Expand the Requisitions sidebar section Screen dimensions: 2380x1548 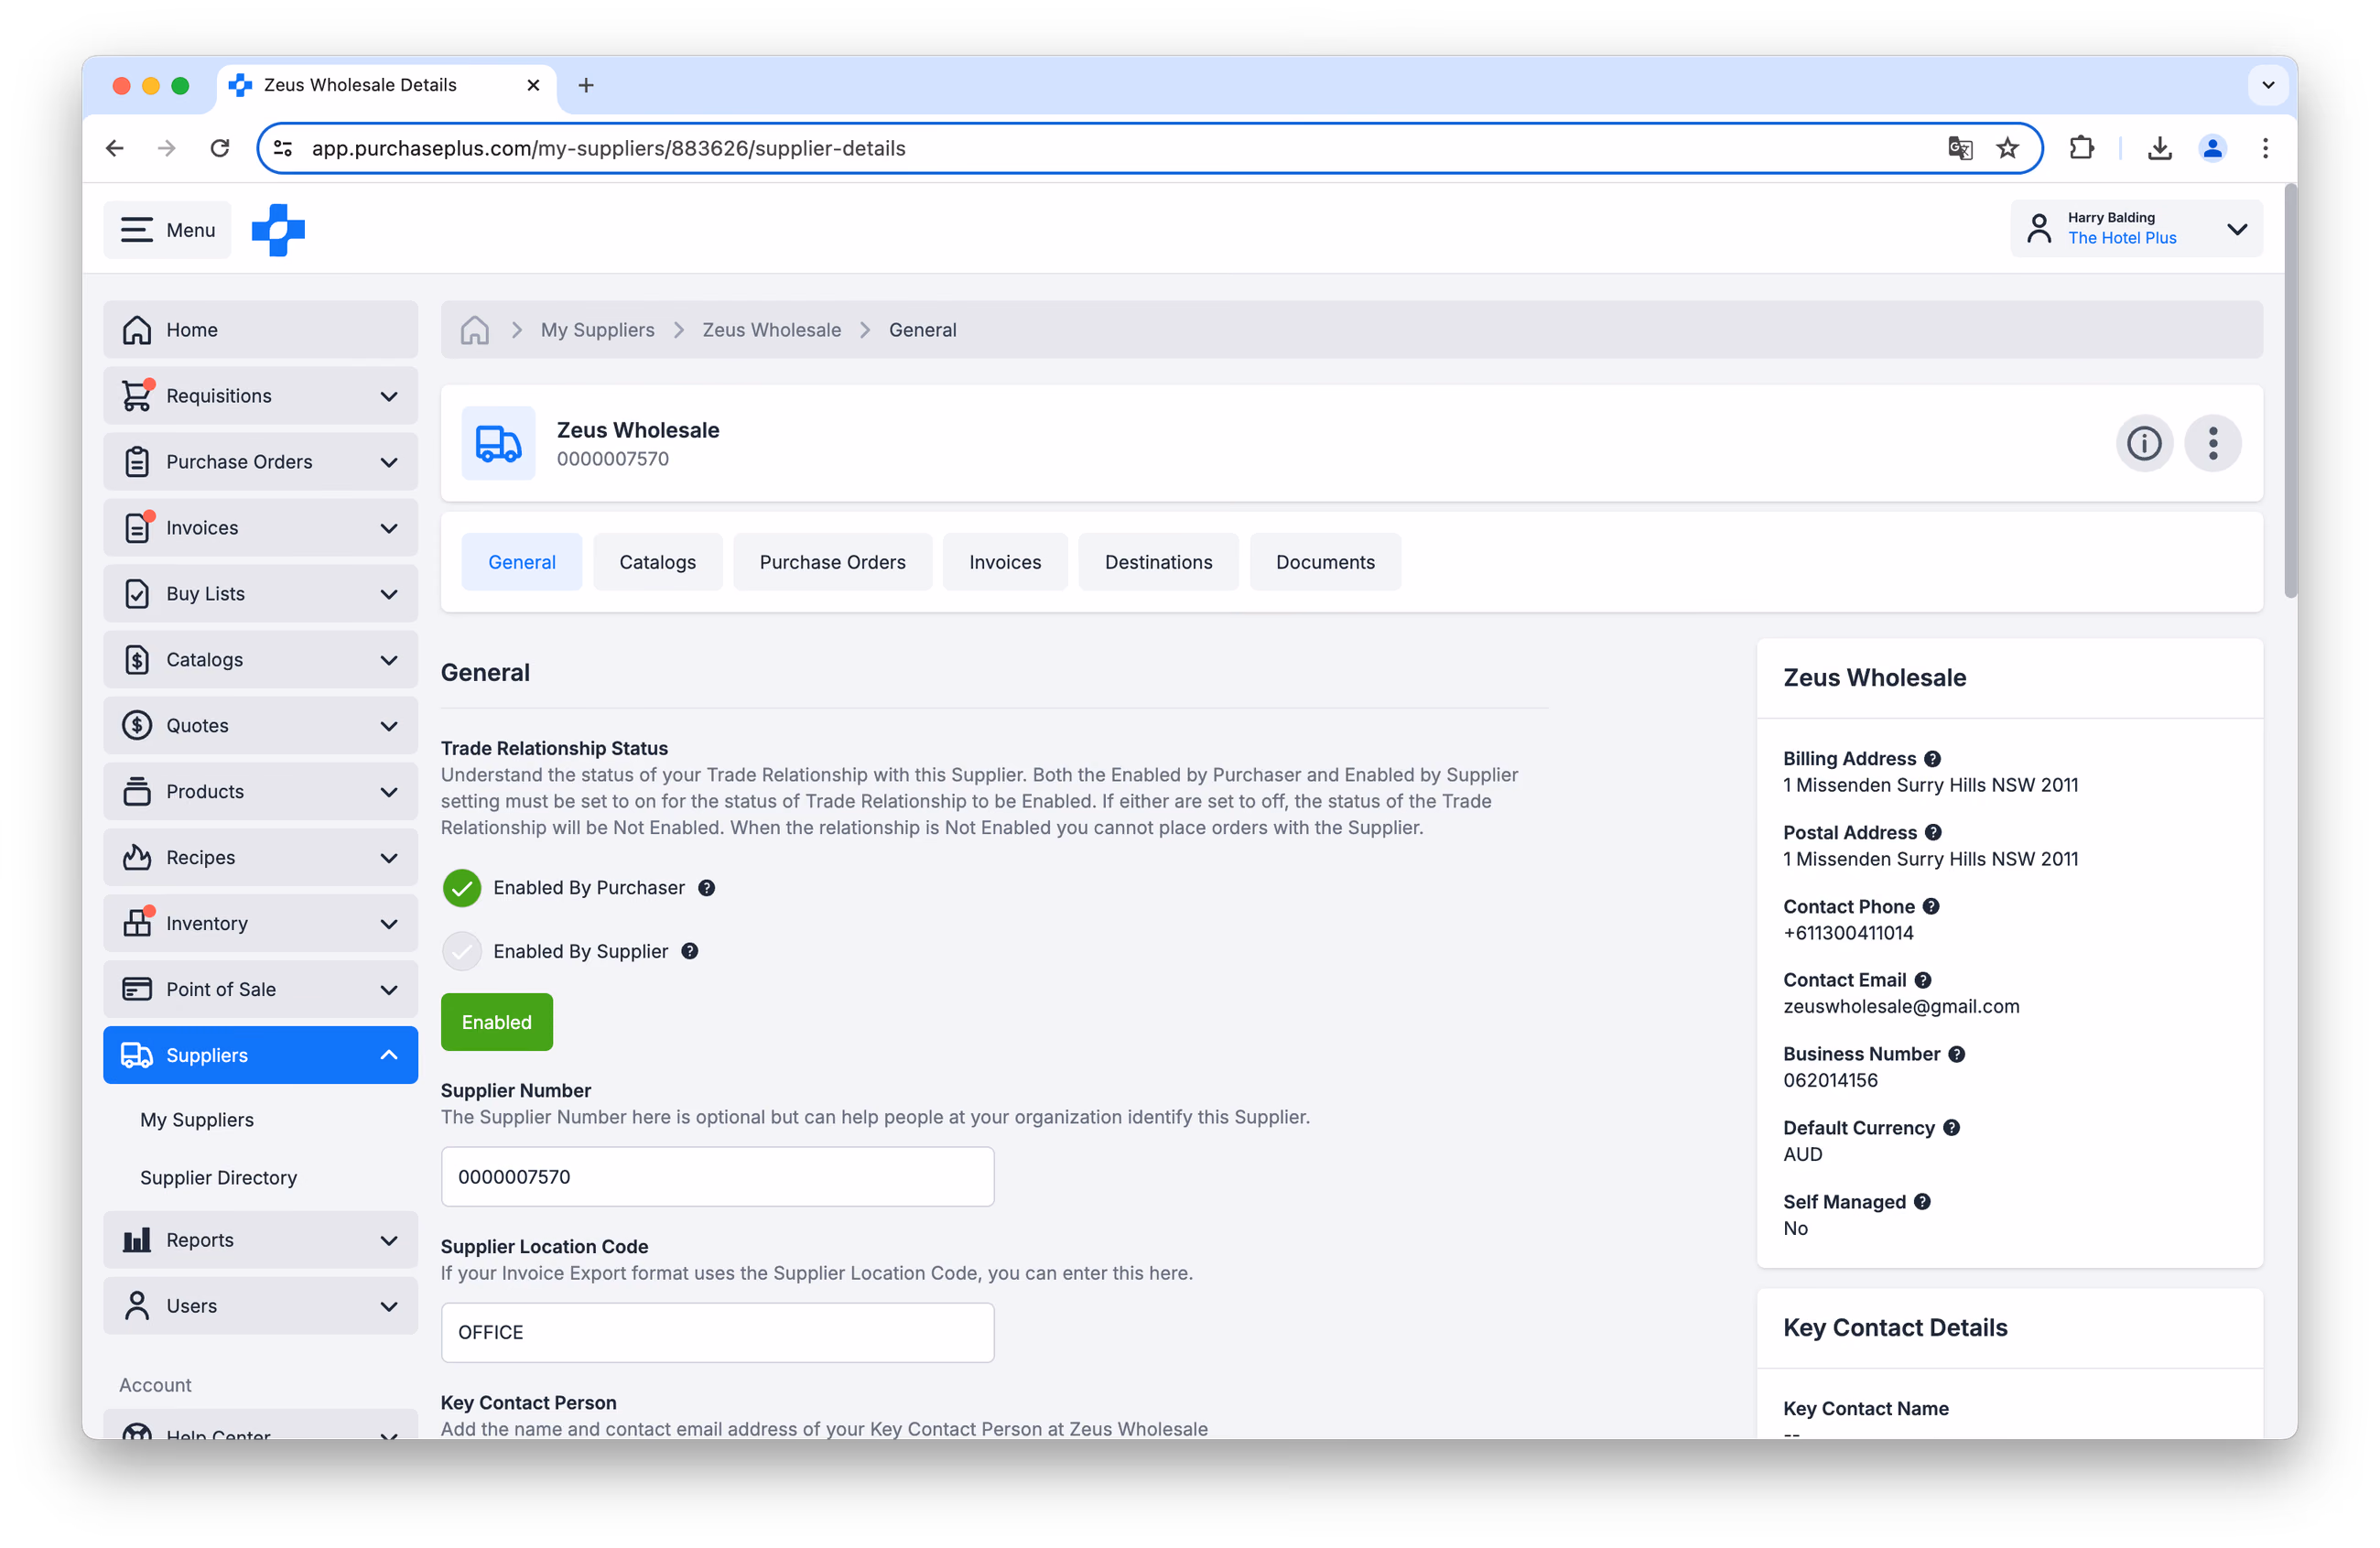click(x=261, y=396)
